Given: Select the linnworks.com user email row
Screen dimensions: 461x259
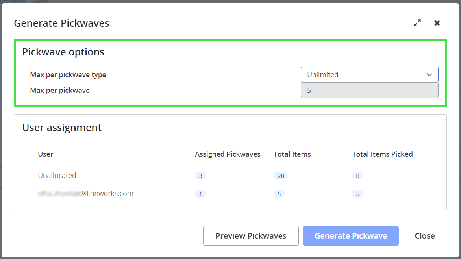Looking at the screenshot, I should [86, 194].
